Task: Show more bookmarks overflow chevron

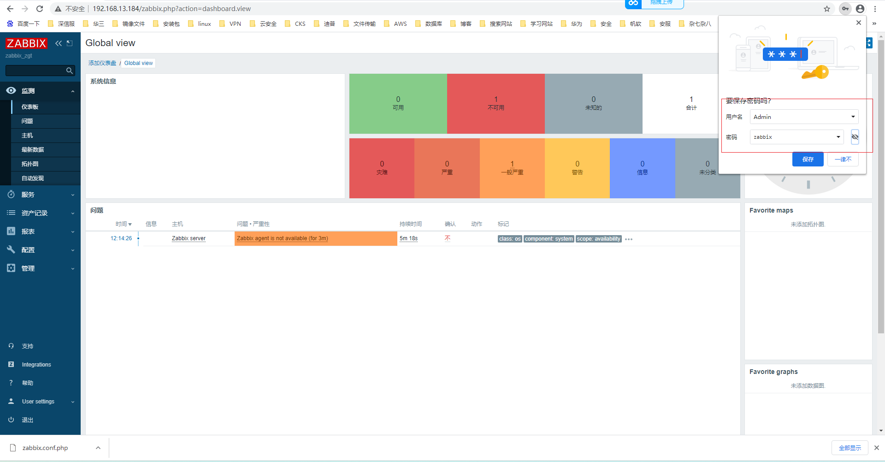Action: tap(874, 24)
